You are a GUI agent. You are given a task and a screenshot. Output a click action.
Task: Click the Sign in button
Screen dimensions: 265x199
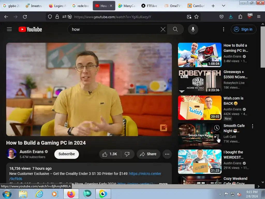click(243, 29)
